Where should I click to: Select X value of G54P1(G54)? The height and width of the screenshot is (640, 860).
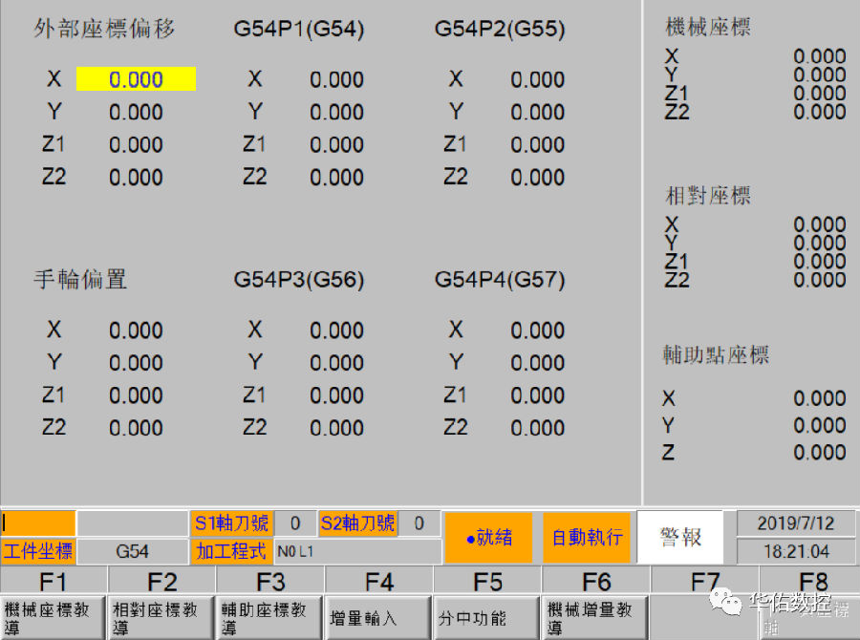(336, 79)
